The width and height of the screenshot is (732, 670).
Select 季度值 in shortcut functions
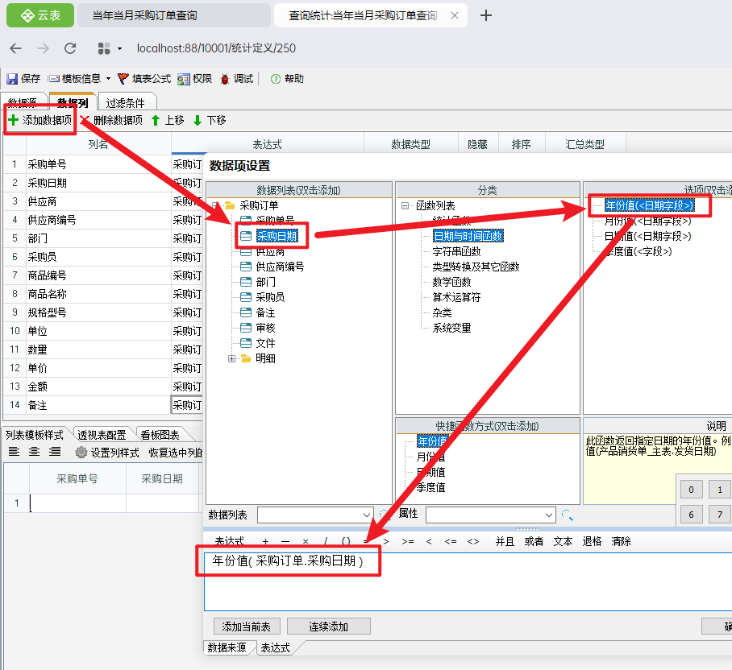coord(430,488)
